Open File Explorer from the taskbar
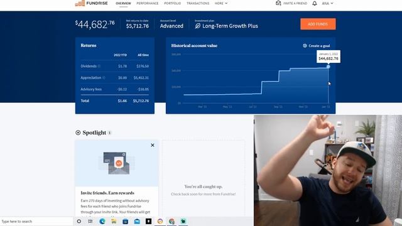 (x=114, y=221)
